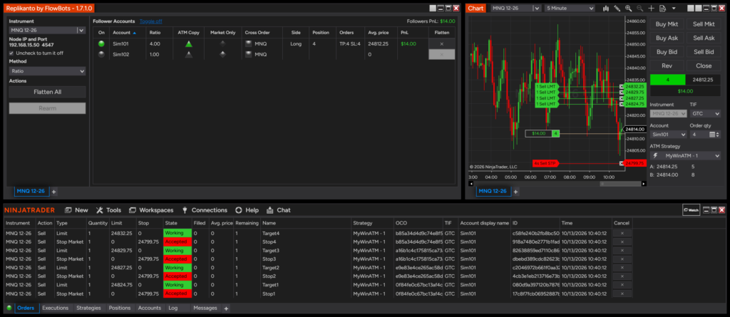Click the Sim102 Market Only diamond
Screen dimensions: 730x317
pyautogui.click(x=222, y=54)
